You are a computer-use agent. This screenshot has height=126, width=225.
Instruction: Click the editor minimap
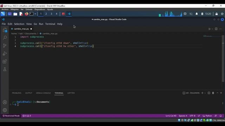(212, 36)
